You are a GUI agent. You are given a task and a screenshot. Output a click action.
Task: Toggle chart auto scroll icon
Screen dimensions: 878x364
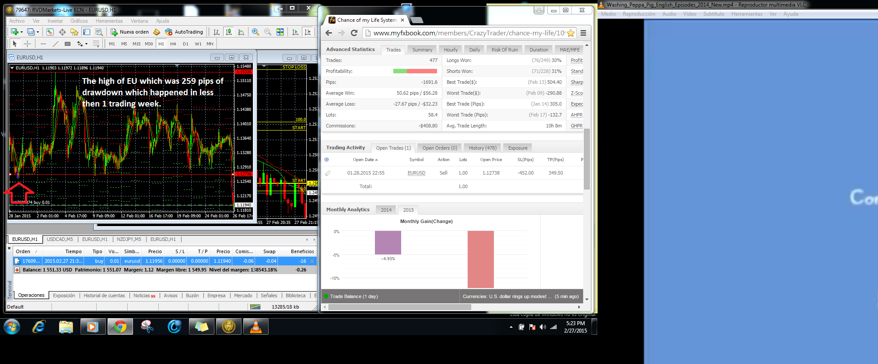pyautogui.click(x=295, y=32)
